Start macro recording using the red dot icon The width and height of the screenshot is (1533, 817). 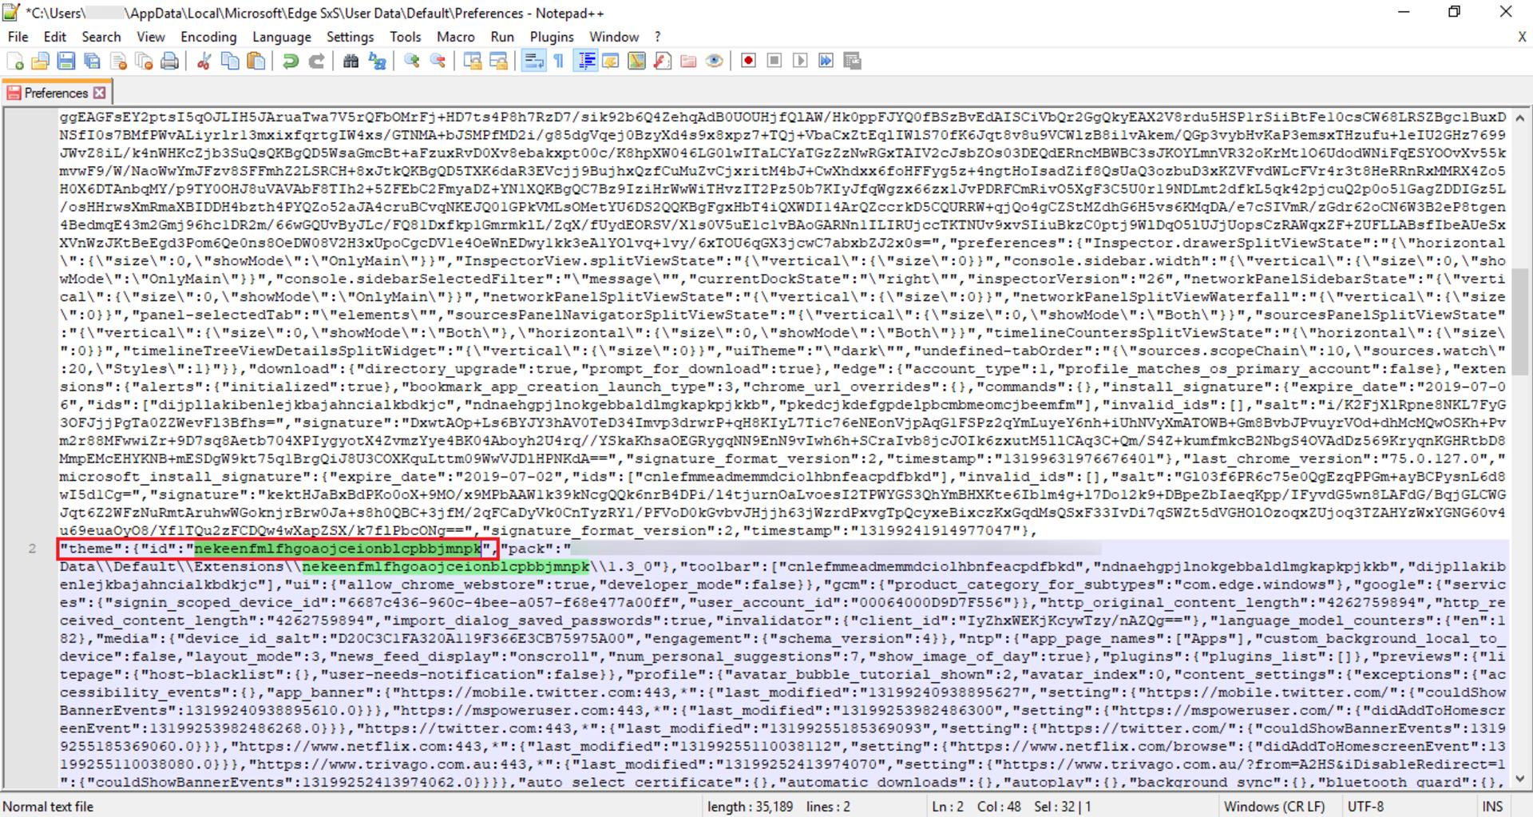click(748, 61)
